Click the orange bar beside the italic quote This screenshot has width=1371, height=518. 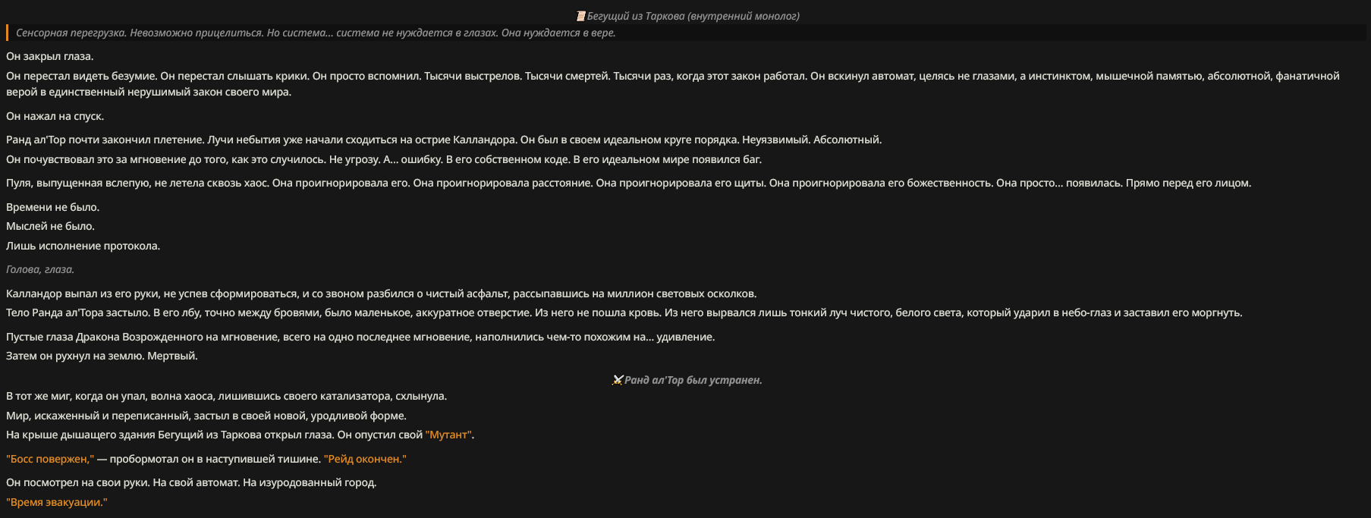click(x=7, y=33)
